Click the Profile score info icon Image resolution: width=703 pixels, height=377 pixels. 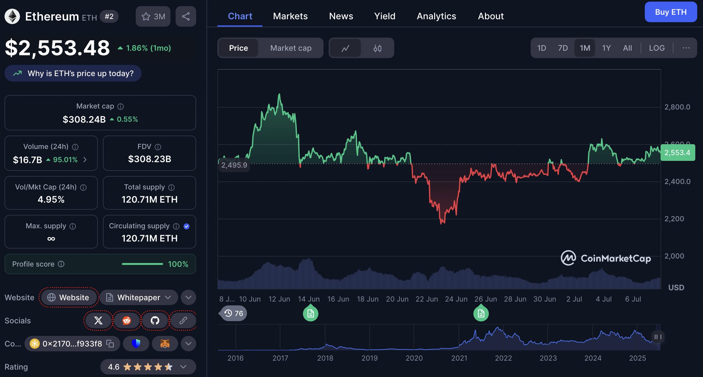[61, 264]
